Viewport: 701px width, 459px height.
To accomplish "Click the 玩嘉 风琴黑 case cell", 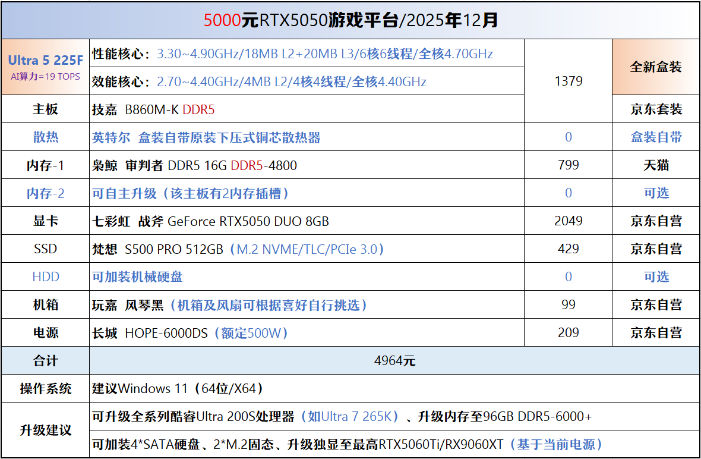I will pyautogui.click(x=307, y=304).
